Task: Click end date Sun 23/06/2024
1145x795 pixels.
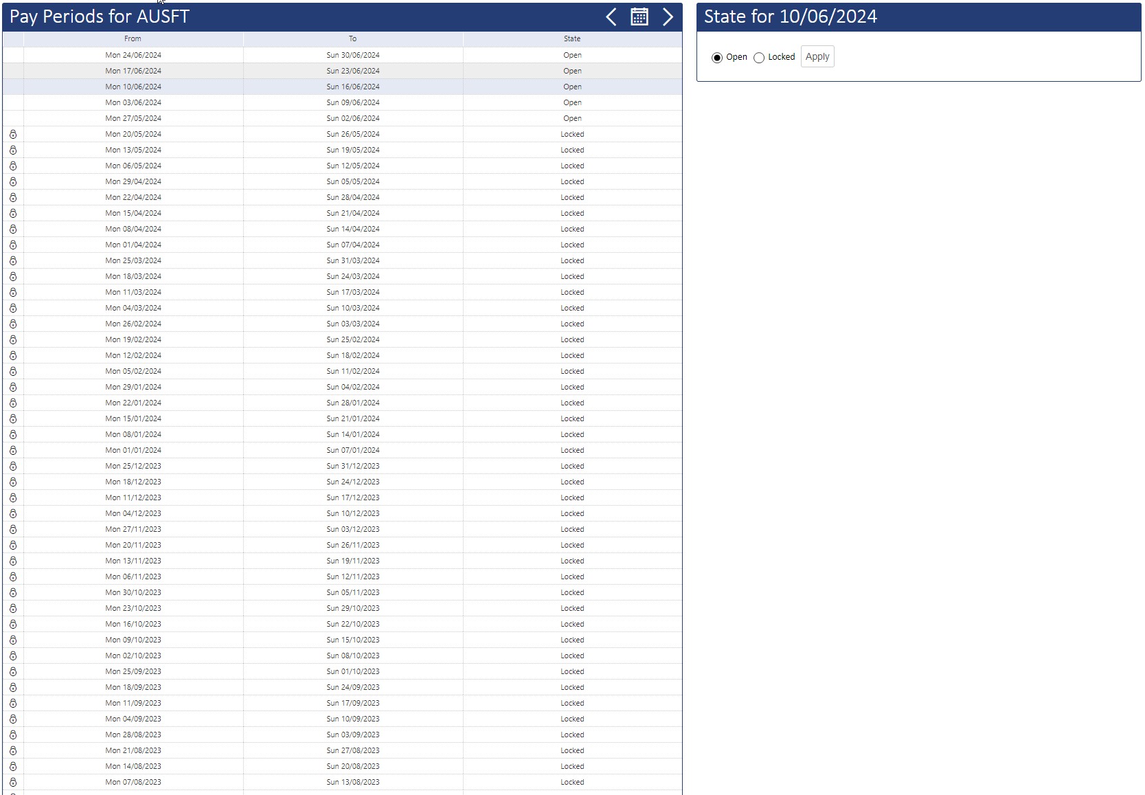Action: [353, 71]
